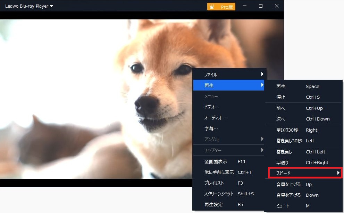Image resolution: width=344 pixels, height=213 pixels.
Task: Stop playback with 停止
Action: [x=297, y=97]
